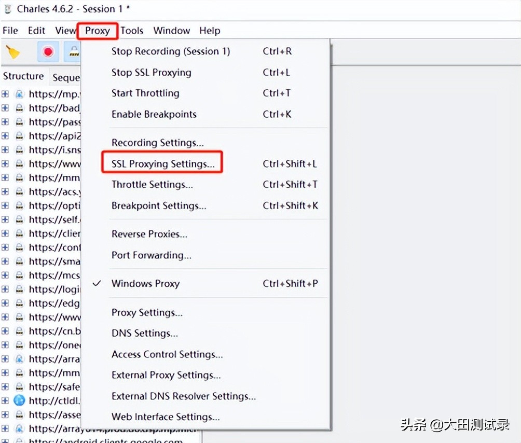Click the lock icon beside https://one
This screenshot has height=443, width=521.
coord(20,345)
